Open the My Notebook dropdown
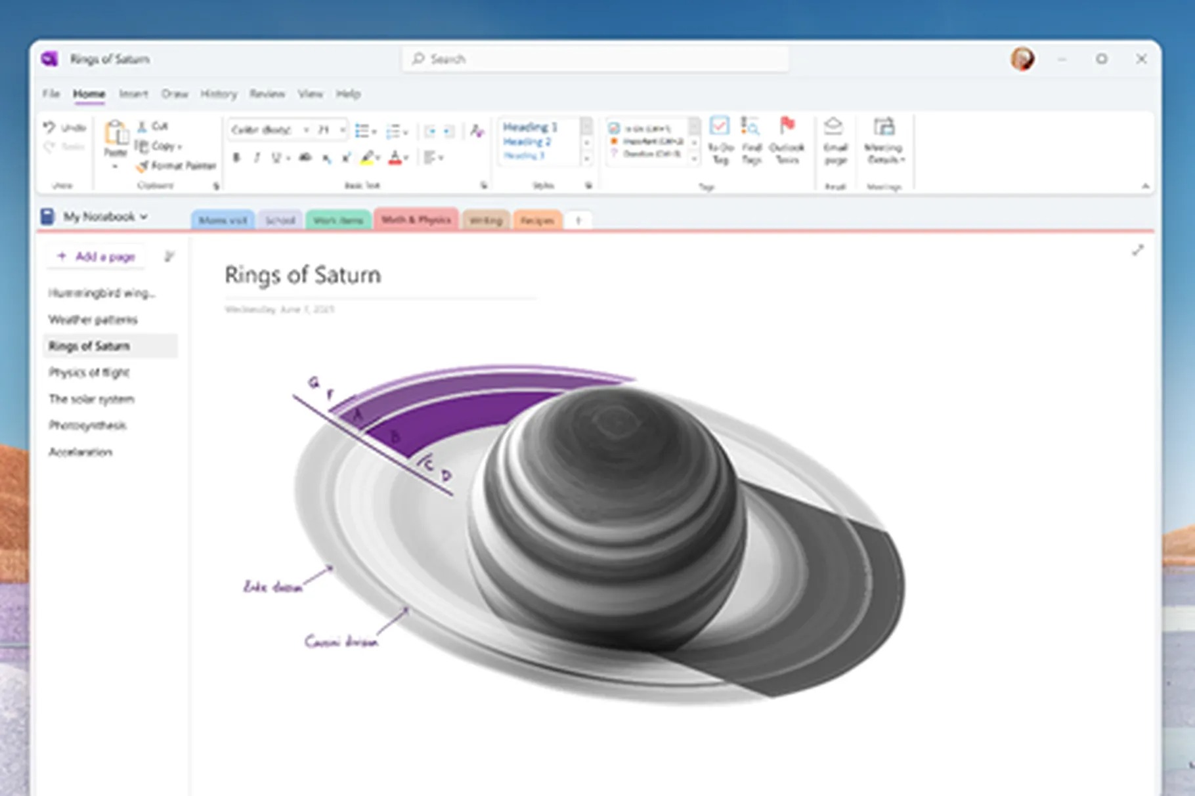Screen dimensions: 1195x796 click(x=105, y=217)
